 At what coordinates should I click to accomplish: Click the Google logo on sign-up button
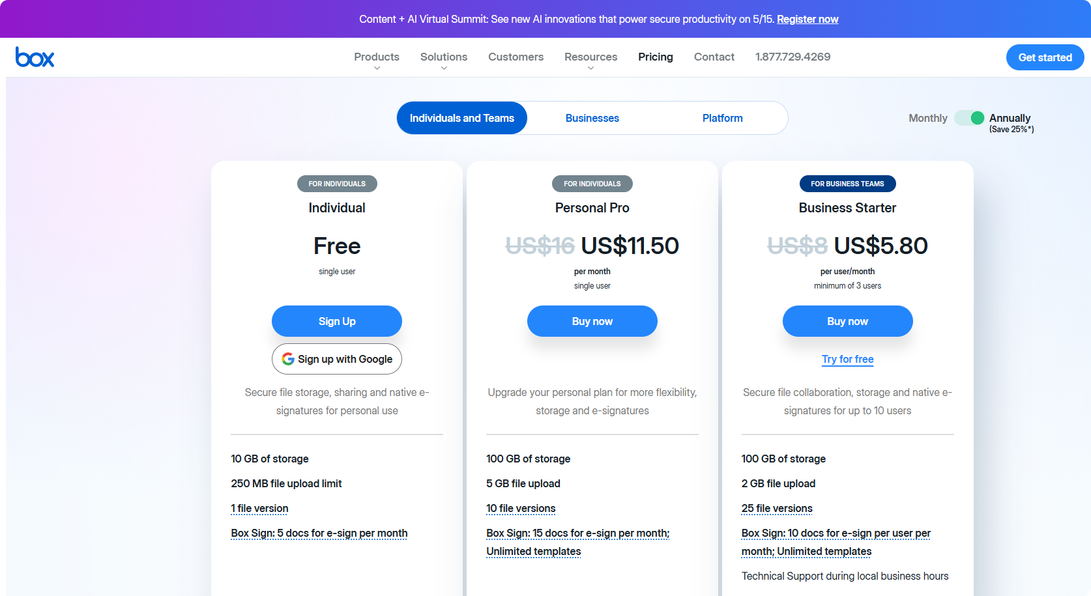(288, 359)
